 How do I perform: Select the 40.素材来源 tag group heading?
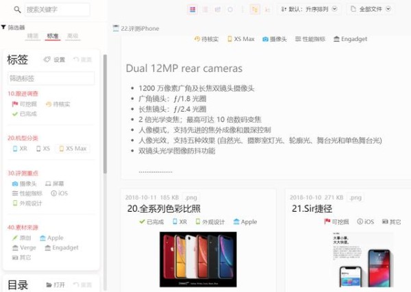pyautogui.click(x=23, y=227)
